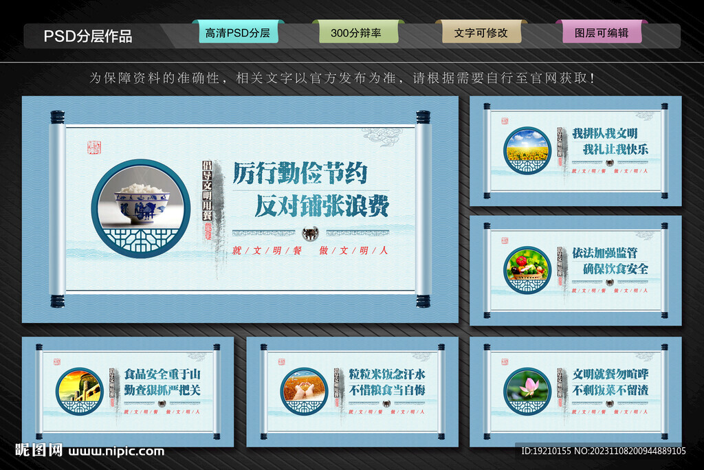Click the 高清PSD分层 cyan tag

tap(238, 33)
